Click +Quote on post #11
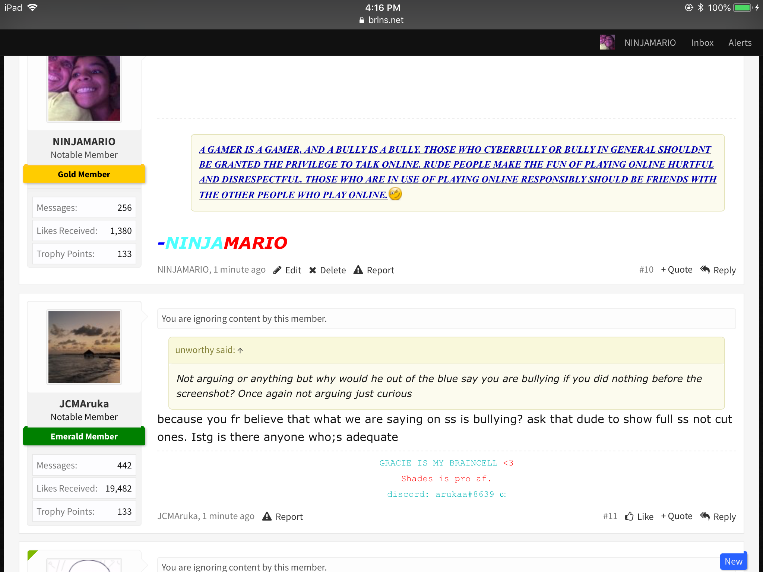 (x=677, y=516)
